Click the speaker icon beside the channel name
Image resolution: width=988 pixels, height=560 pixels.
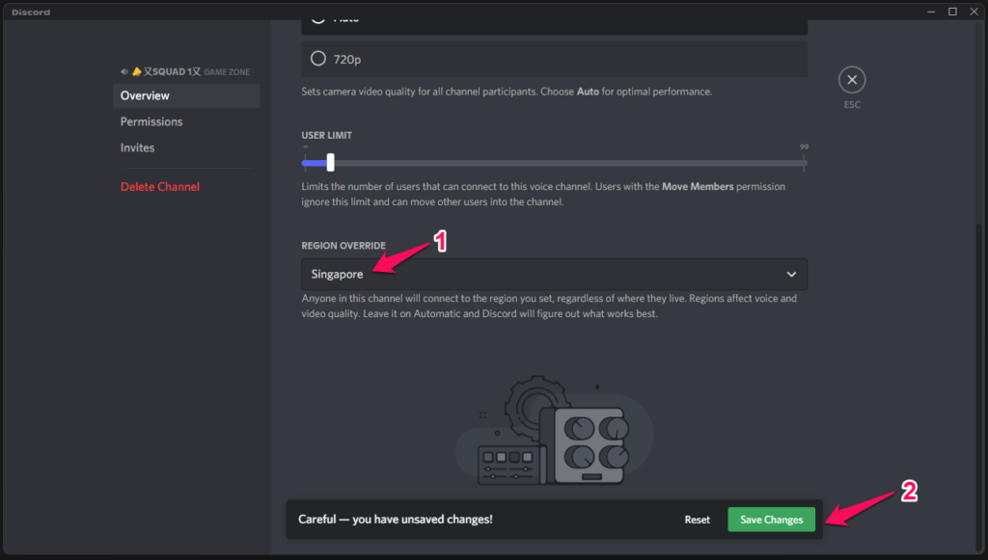[x=124, y=71]
